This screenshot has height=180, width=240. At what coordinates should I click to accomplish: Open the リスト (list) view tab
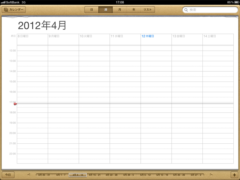(148, 10)
